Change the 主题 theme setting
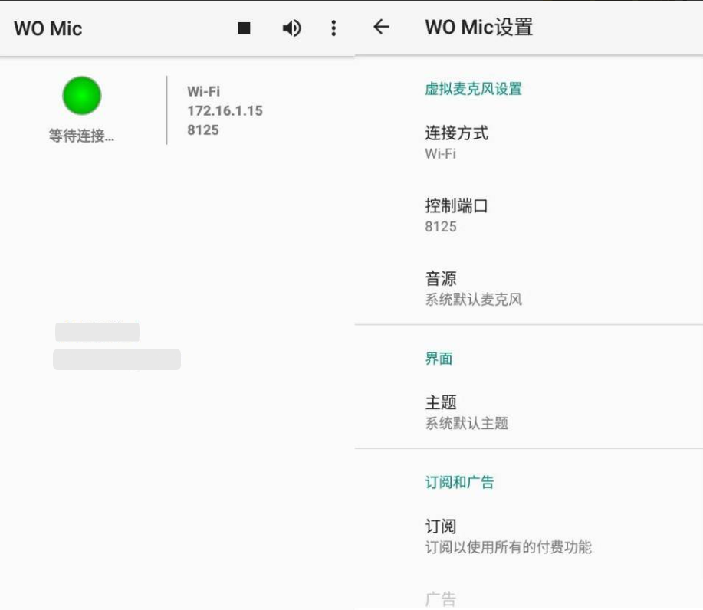Image resolution: width=703 pixels, height=610 pixels. click(466, 412)
